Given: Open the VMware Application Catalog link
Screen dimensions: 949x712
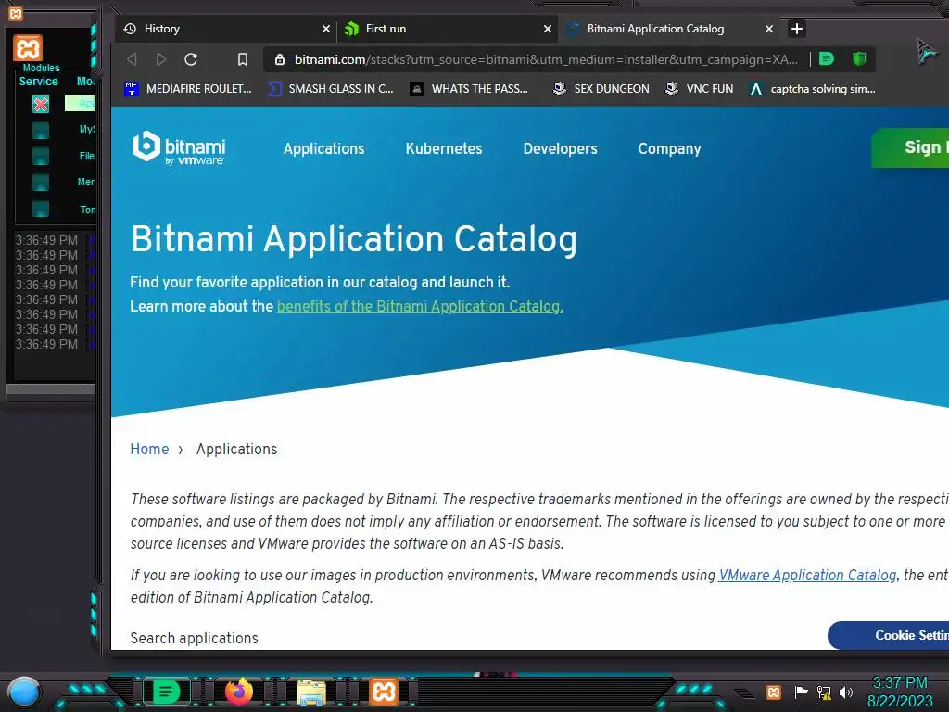Looking at the screenshot, I should point(807,575).
